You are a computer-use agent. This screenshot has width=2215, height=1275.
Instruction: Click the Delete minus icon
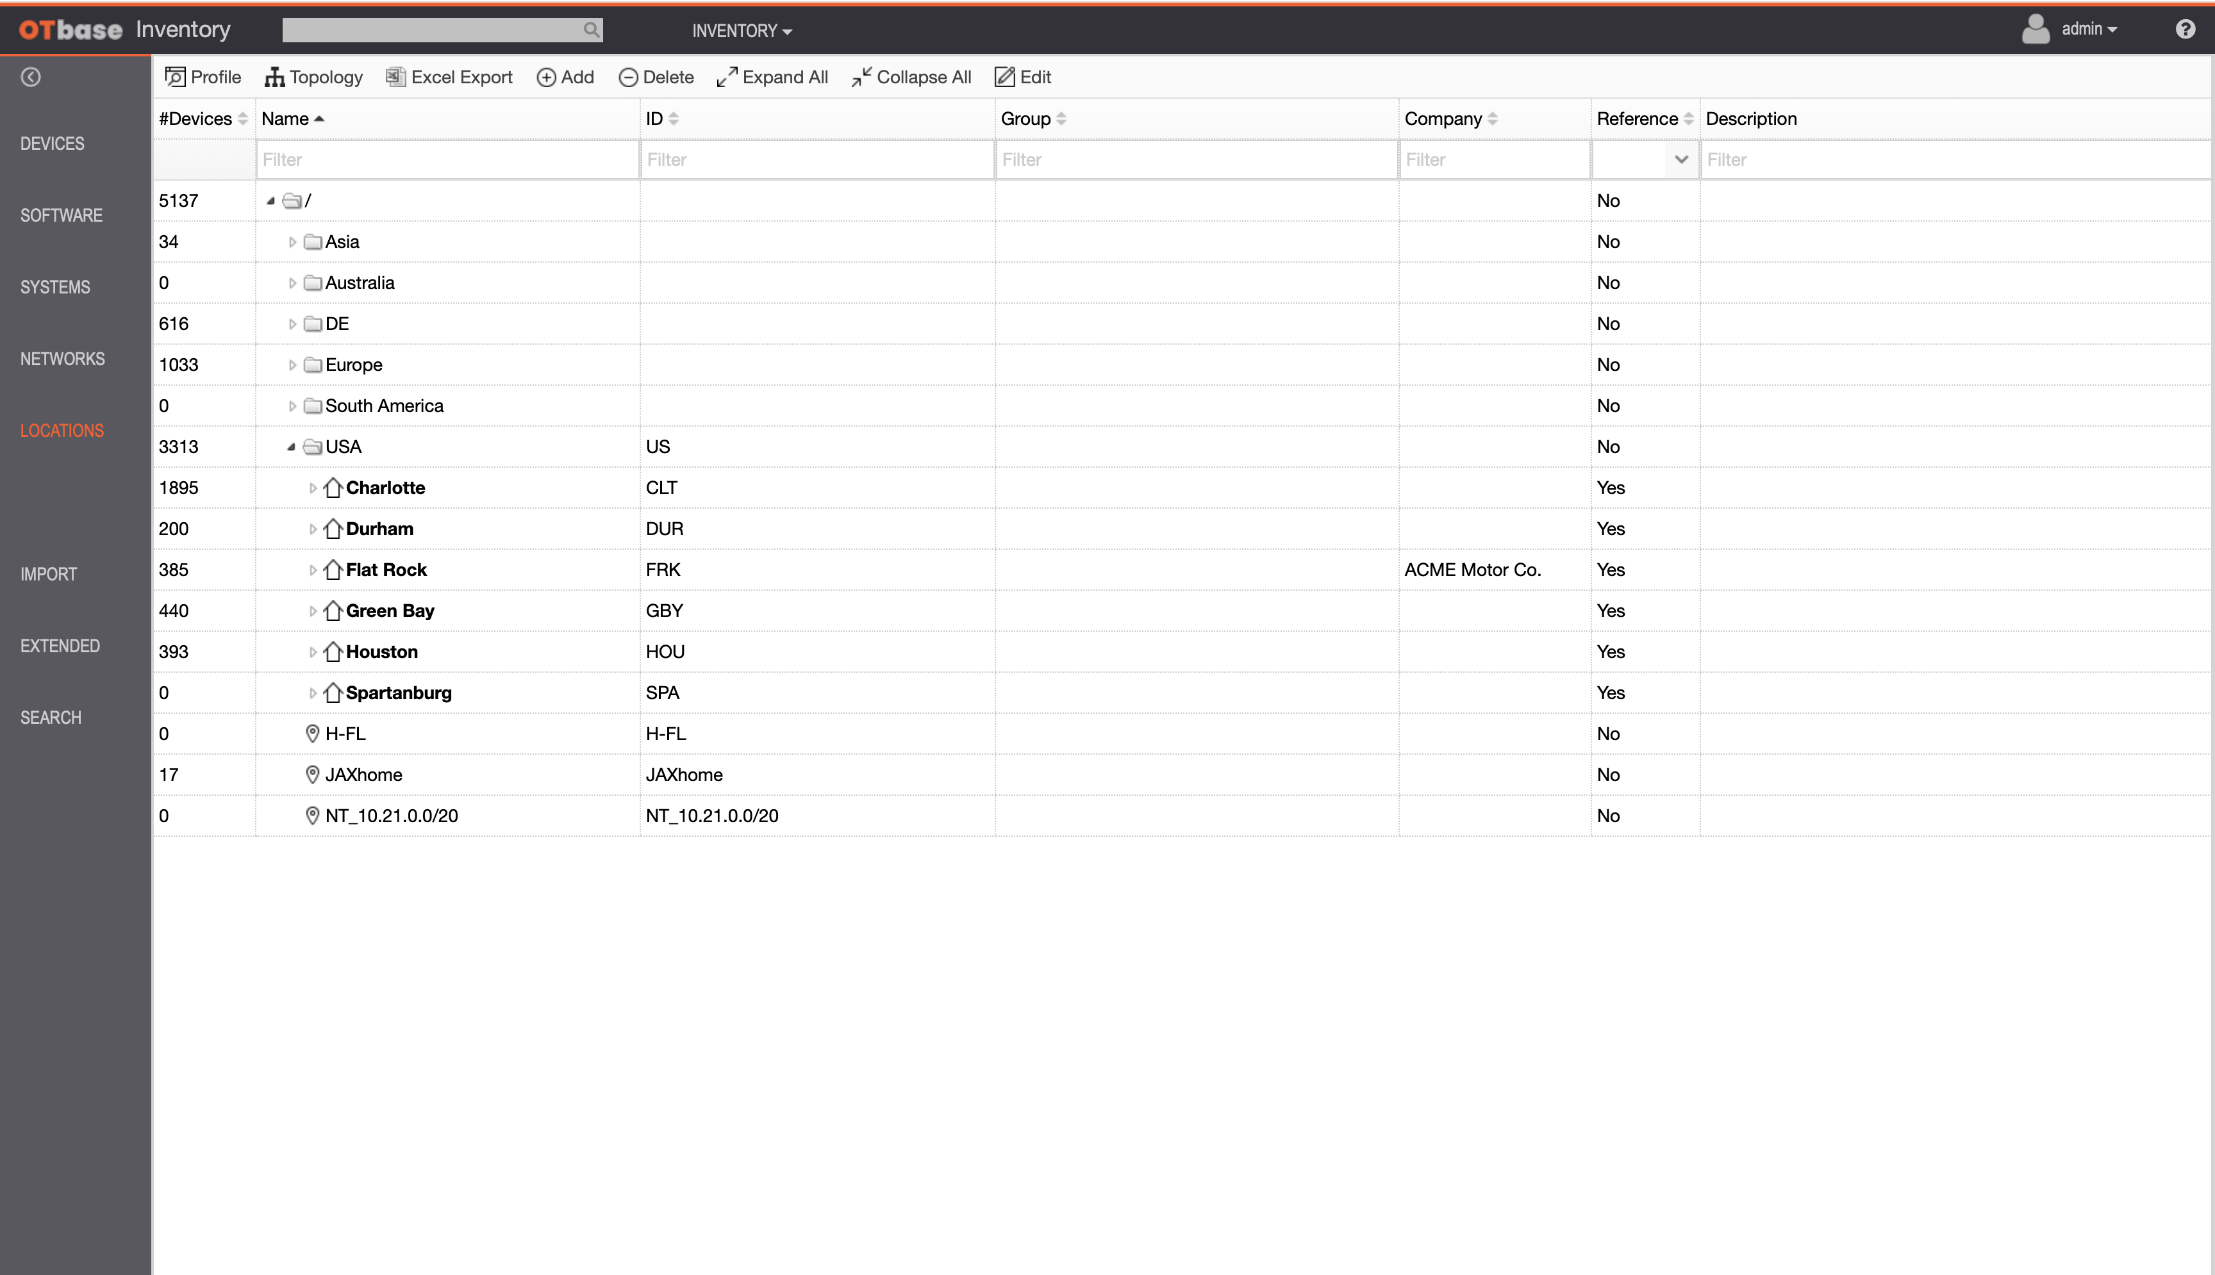coord(628,77)
